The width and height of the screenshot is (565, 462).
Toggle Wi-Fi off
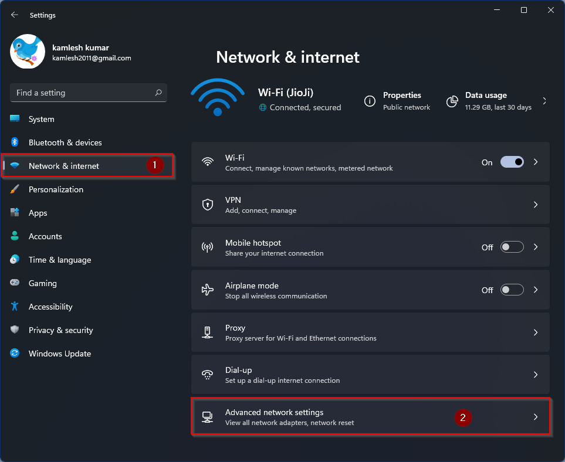pyautogui.click(x=512, y=162)
